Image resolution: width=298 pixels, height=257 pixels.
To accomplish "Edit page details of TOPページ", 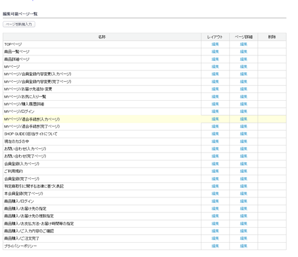I will click(244, 44).
